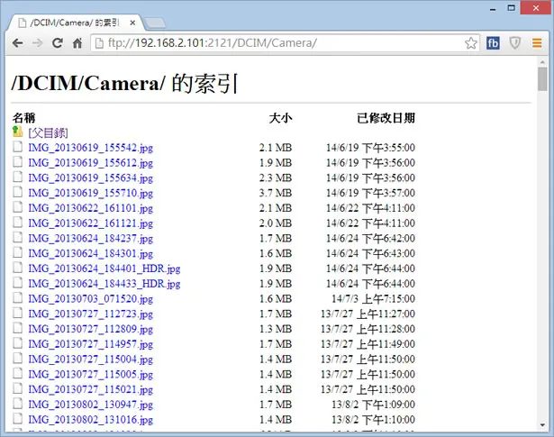This screenshot has width=554, height=437.
Task: Go to the browser home page
Action: tap(77, 43)
